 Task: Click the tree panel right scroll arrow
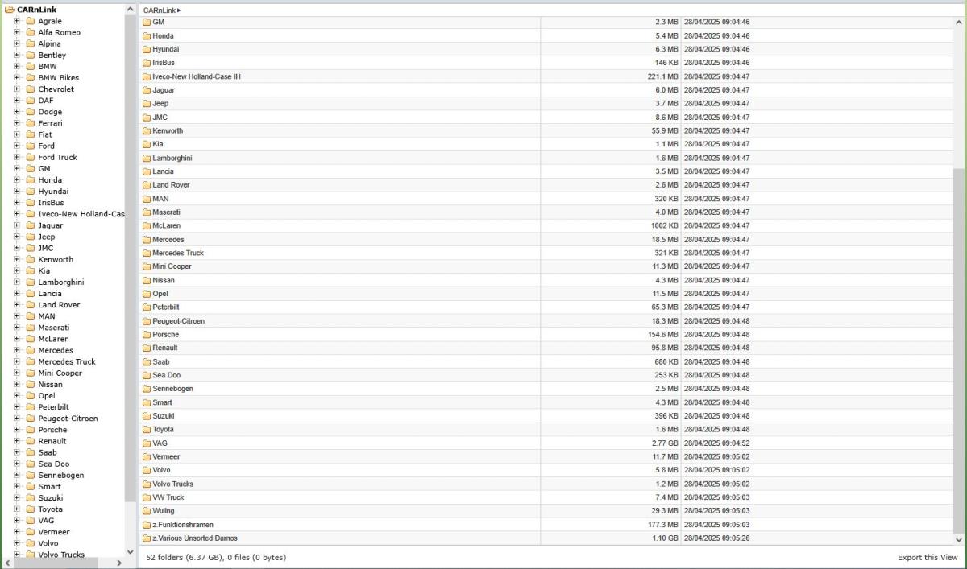pos(120,563)
